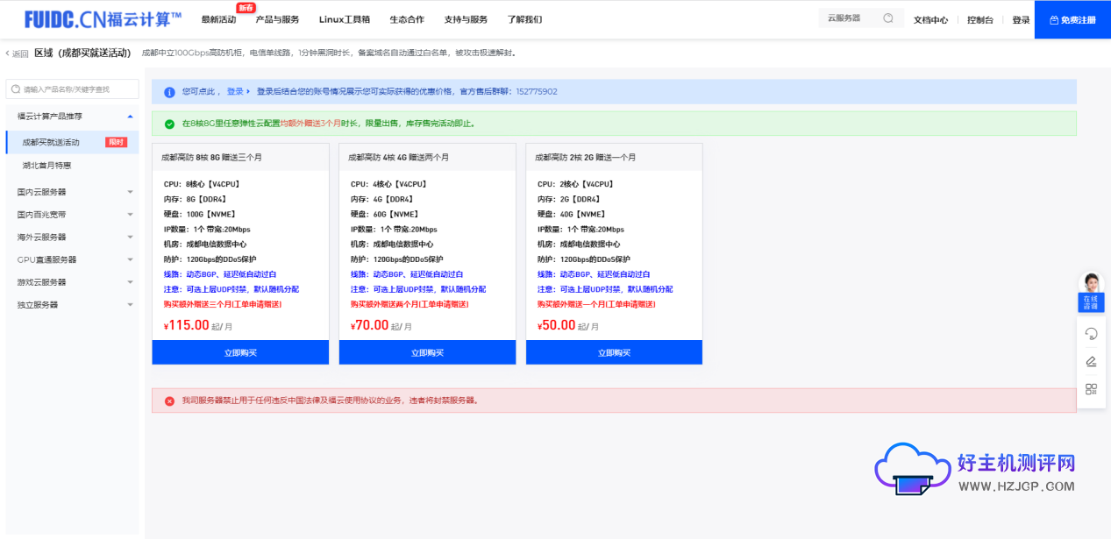Expand the 国内云服务器 category
Screen dimensions: 1111x539
click(70, 192)
